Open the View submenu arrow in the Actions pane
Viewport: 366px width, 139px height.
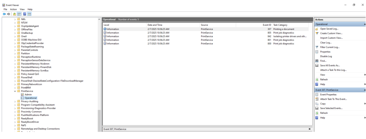(365, 75)
